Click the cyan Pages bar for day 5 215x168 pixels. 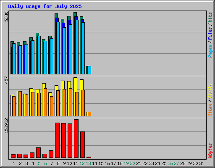click(x=39, y=55)
